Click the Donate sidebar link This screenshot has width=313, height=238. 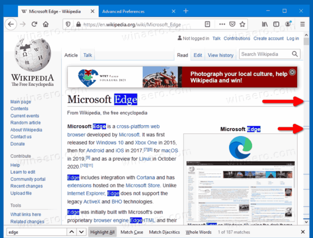click(x=18, y=144)
